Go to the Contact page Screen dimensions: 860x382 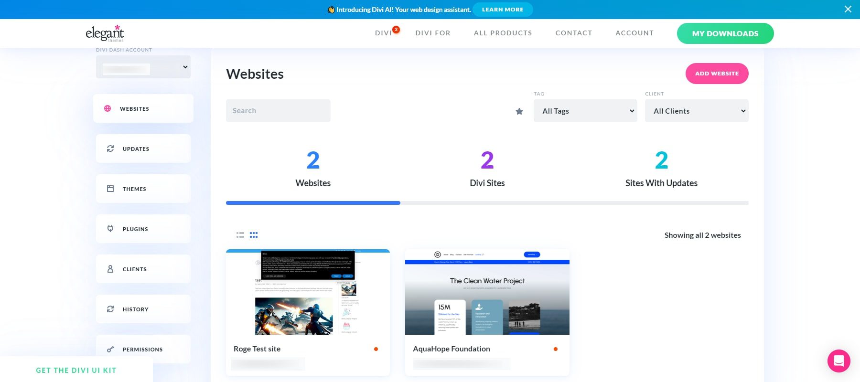pyautogui.click(x=574, y=33)
